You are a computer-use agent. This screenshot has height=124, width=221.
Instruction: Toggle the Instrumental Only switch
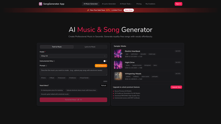click(105, 61)
